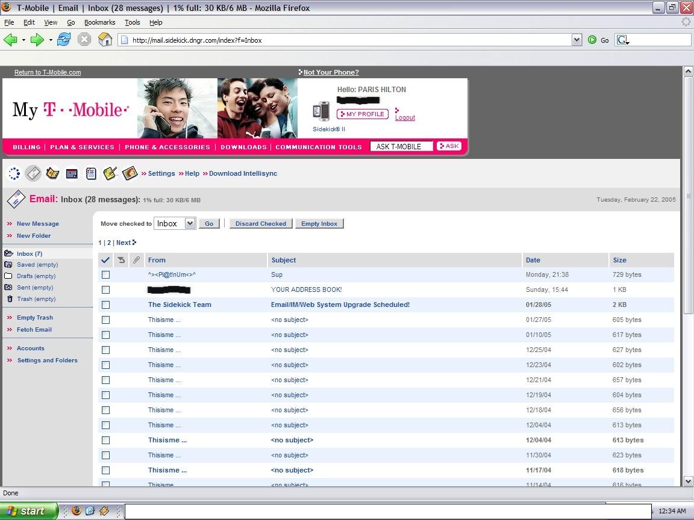694x520 pixels.
Task: Open the Calendar icon
Action: point(72,173)
